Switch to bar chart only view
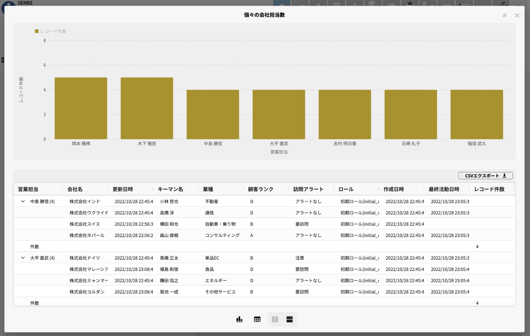 tap(239, 319)
